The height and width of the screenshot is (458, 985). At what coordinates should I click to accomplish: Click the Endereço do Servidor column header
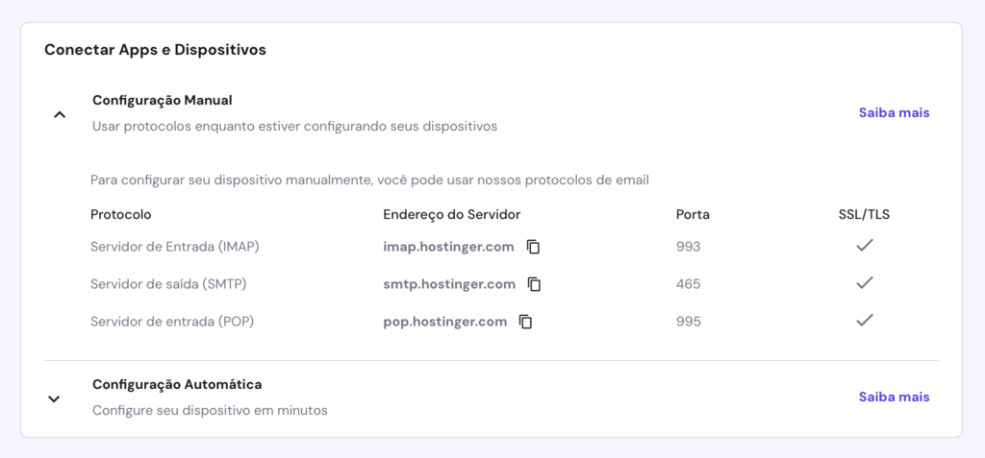(x=452, y=214)
